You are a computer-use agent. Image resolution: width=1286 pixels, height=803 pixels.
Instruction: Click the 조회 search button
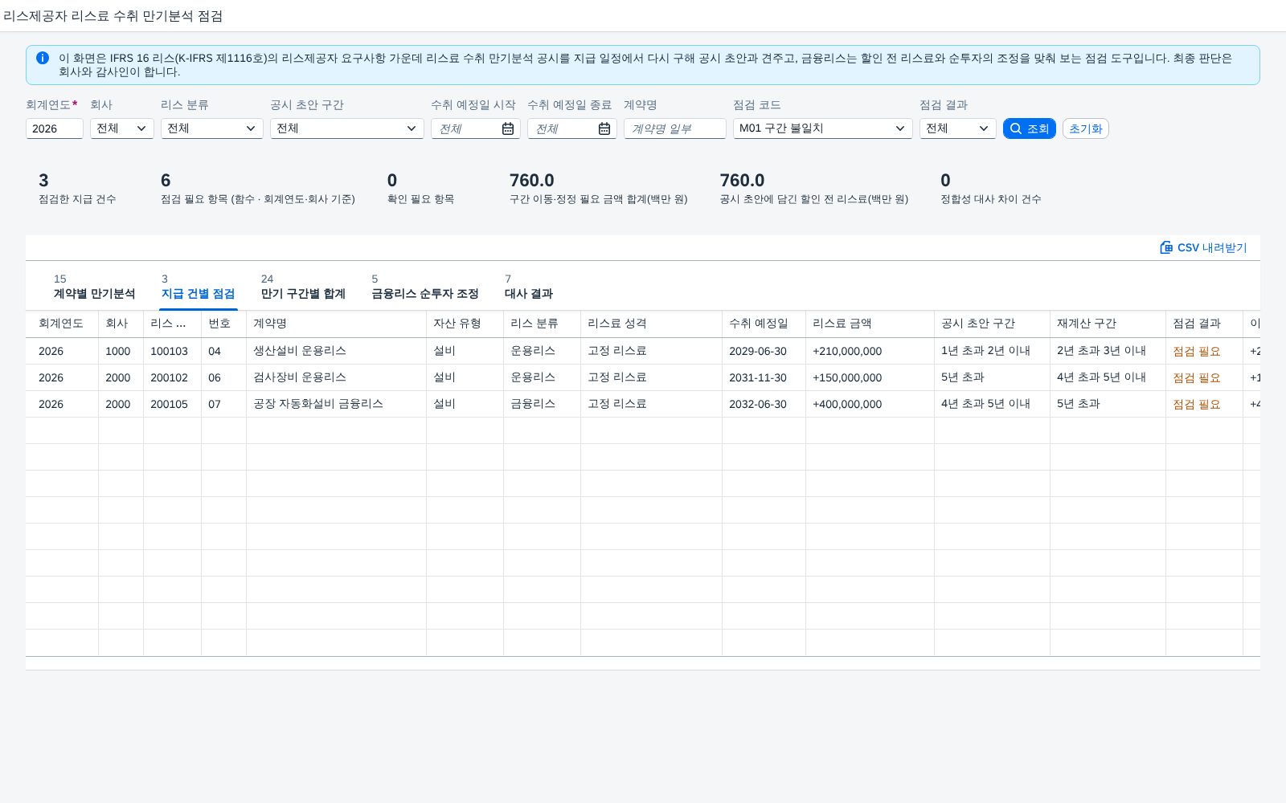pyautogui.click(x=1030, y=128)
